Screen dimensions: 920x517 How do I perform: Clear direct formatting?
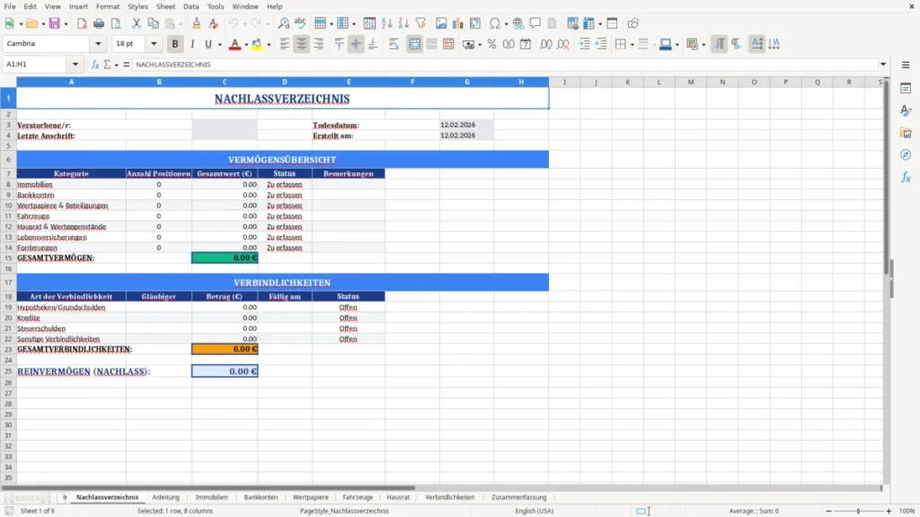pos(214,23)
